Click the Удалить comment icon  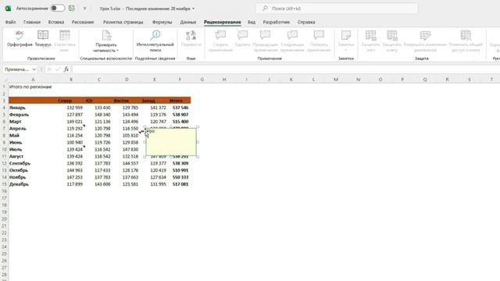click(242, 35)
